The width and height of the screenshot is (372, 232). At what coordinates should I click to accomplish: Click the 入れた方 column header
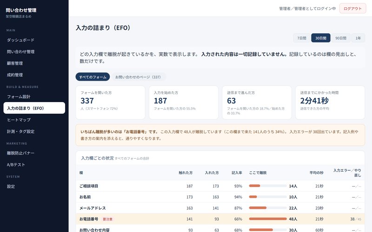(x=212, y=173)
